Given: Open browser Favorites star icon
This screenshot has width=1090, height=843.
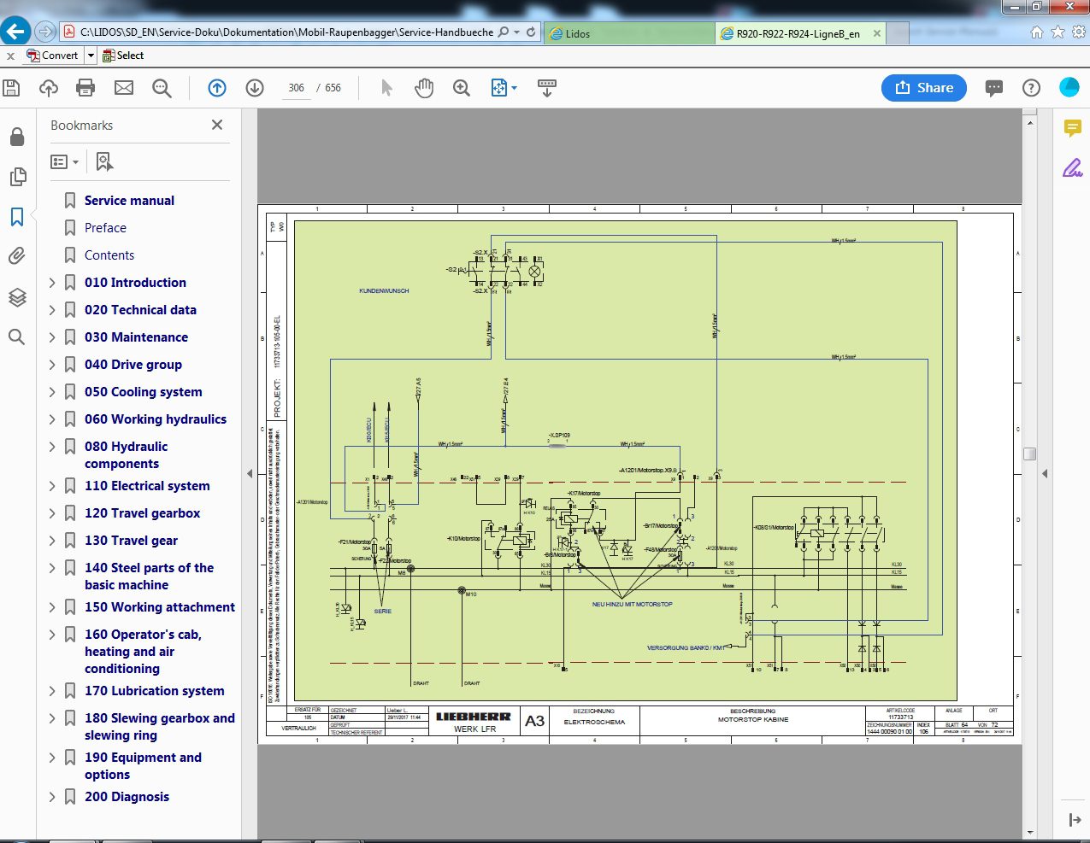Looking at the screenshot, I should click(1058, 32).
